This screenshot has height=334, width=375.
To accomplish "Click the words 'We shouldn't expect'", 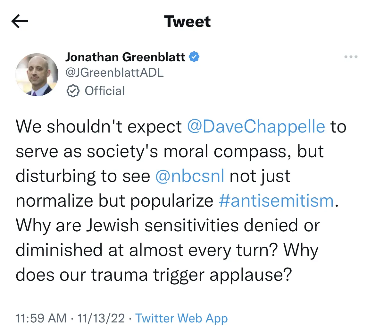I will coord(98,127).
